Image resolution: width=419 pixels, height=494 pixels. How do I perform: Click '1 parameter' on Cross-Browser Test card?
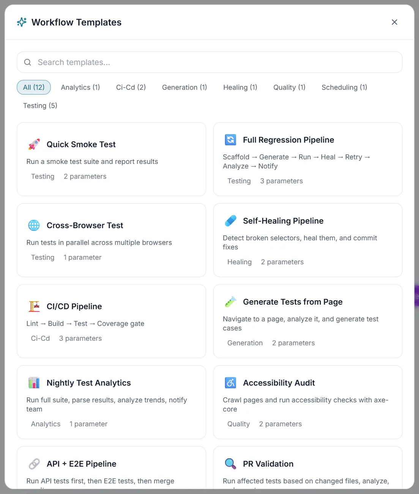click(82, 257)
